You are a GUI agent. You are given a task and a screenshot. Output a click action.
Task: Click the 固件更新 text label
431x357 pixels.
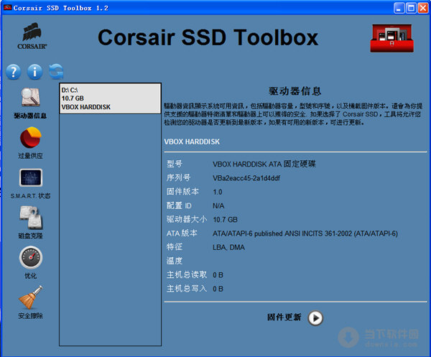coord(284,317)
